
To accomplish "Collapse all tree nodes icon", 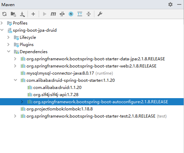I will [x=89, y=14].
